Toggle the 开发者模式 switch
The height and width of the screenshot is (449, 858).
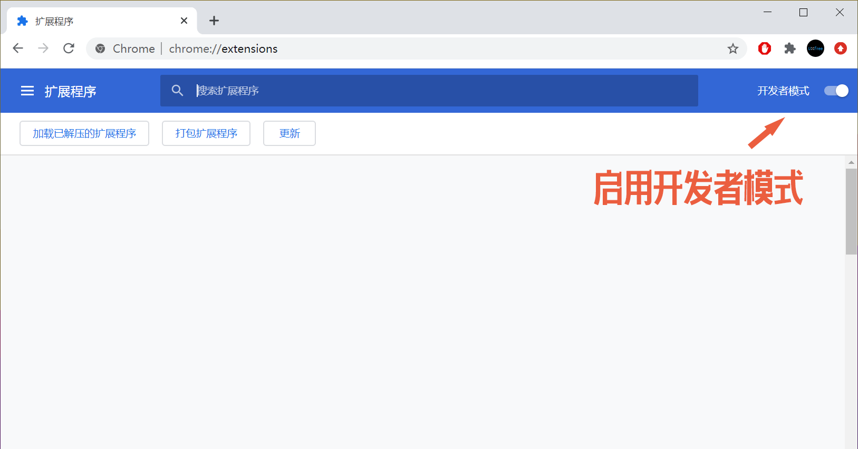(836, 91)
